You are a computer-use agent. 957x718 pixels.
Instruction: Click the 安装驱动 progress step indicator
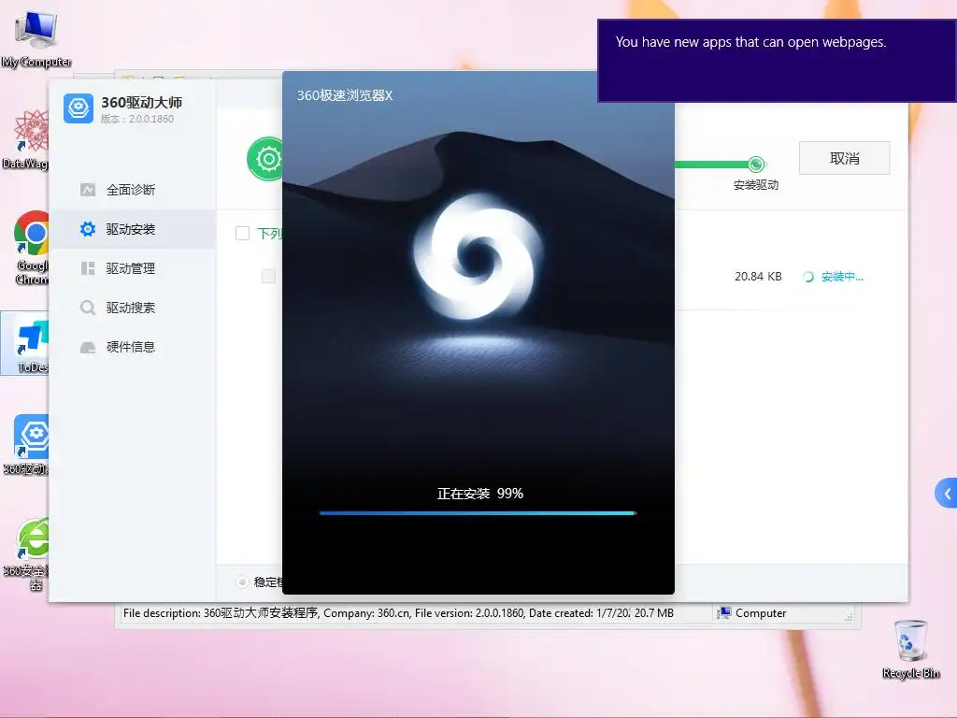[x=755, y=165]
